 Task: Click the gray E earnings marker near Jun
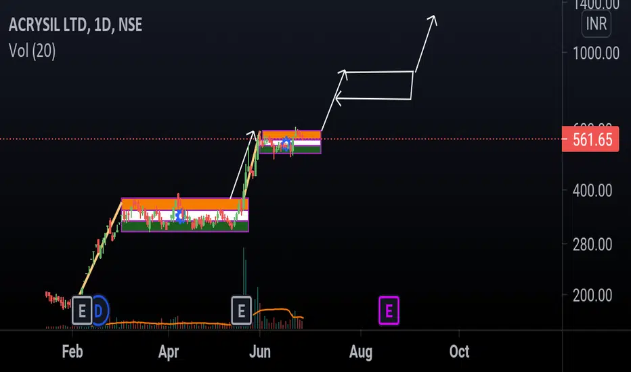click(242, 310)
